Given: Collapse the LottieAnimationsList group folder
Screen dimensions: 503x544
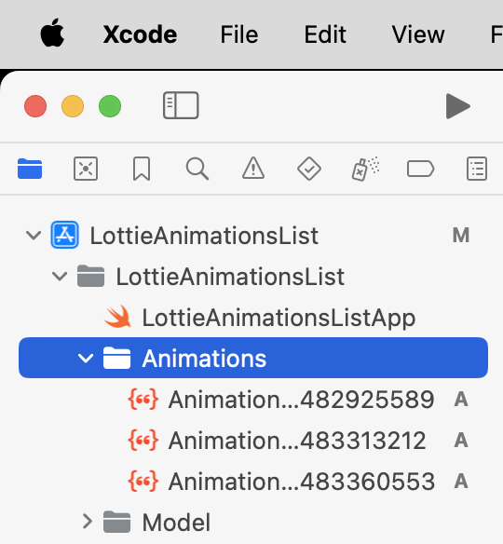Looking at the screenshot, I should click(60, 277).
